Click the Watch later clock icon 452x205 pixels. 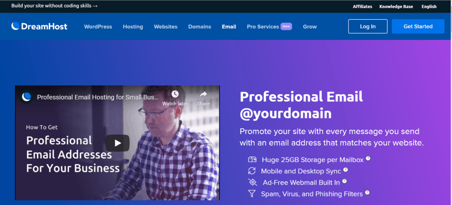click(x=175, y=94)
